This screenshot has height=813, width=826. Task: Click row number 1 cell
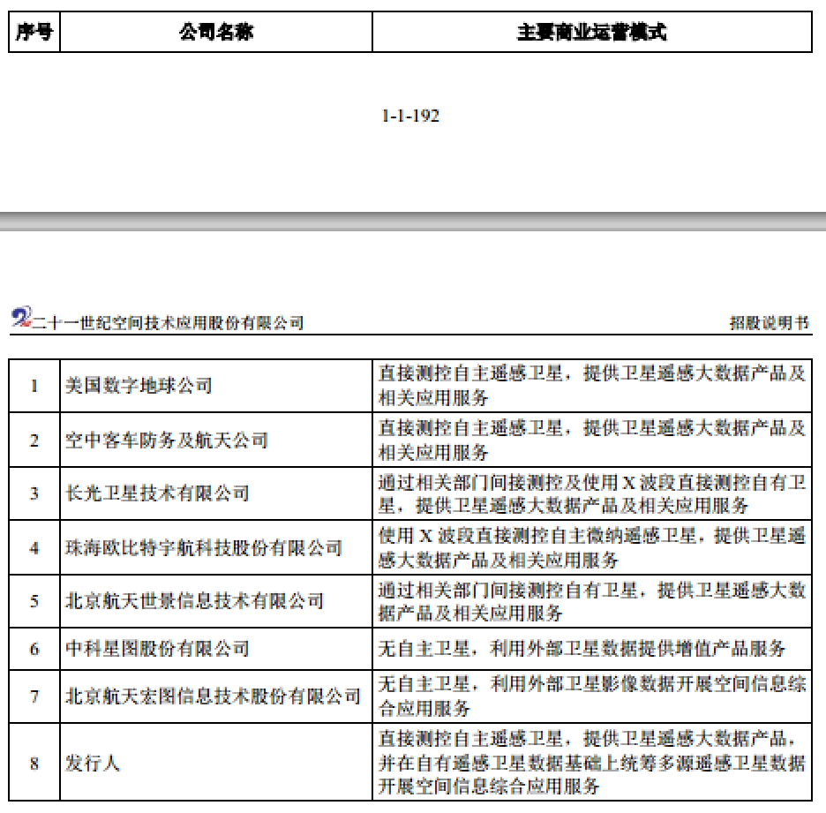(34, 386)
